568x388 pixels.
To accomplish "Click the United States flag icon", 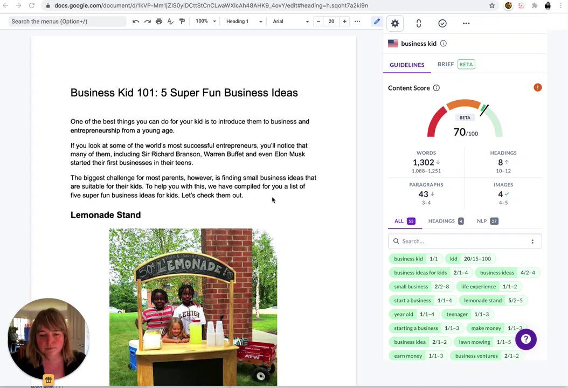I will point(393,44).
